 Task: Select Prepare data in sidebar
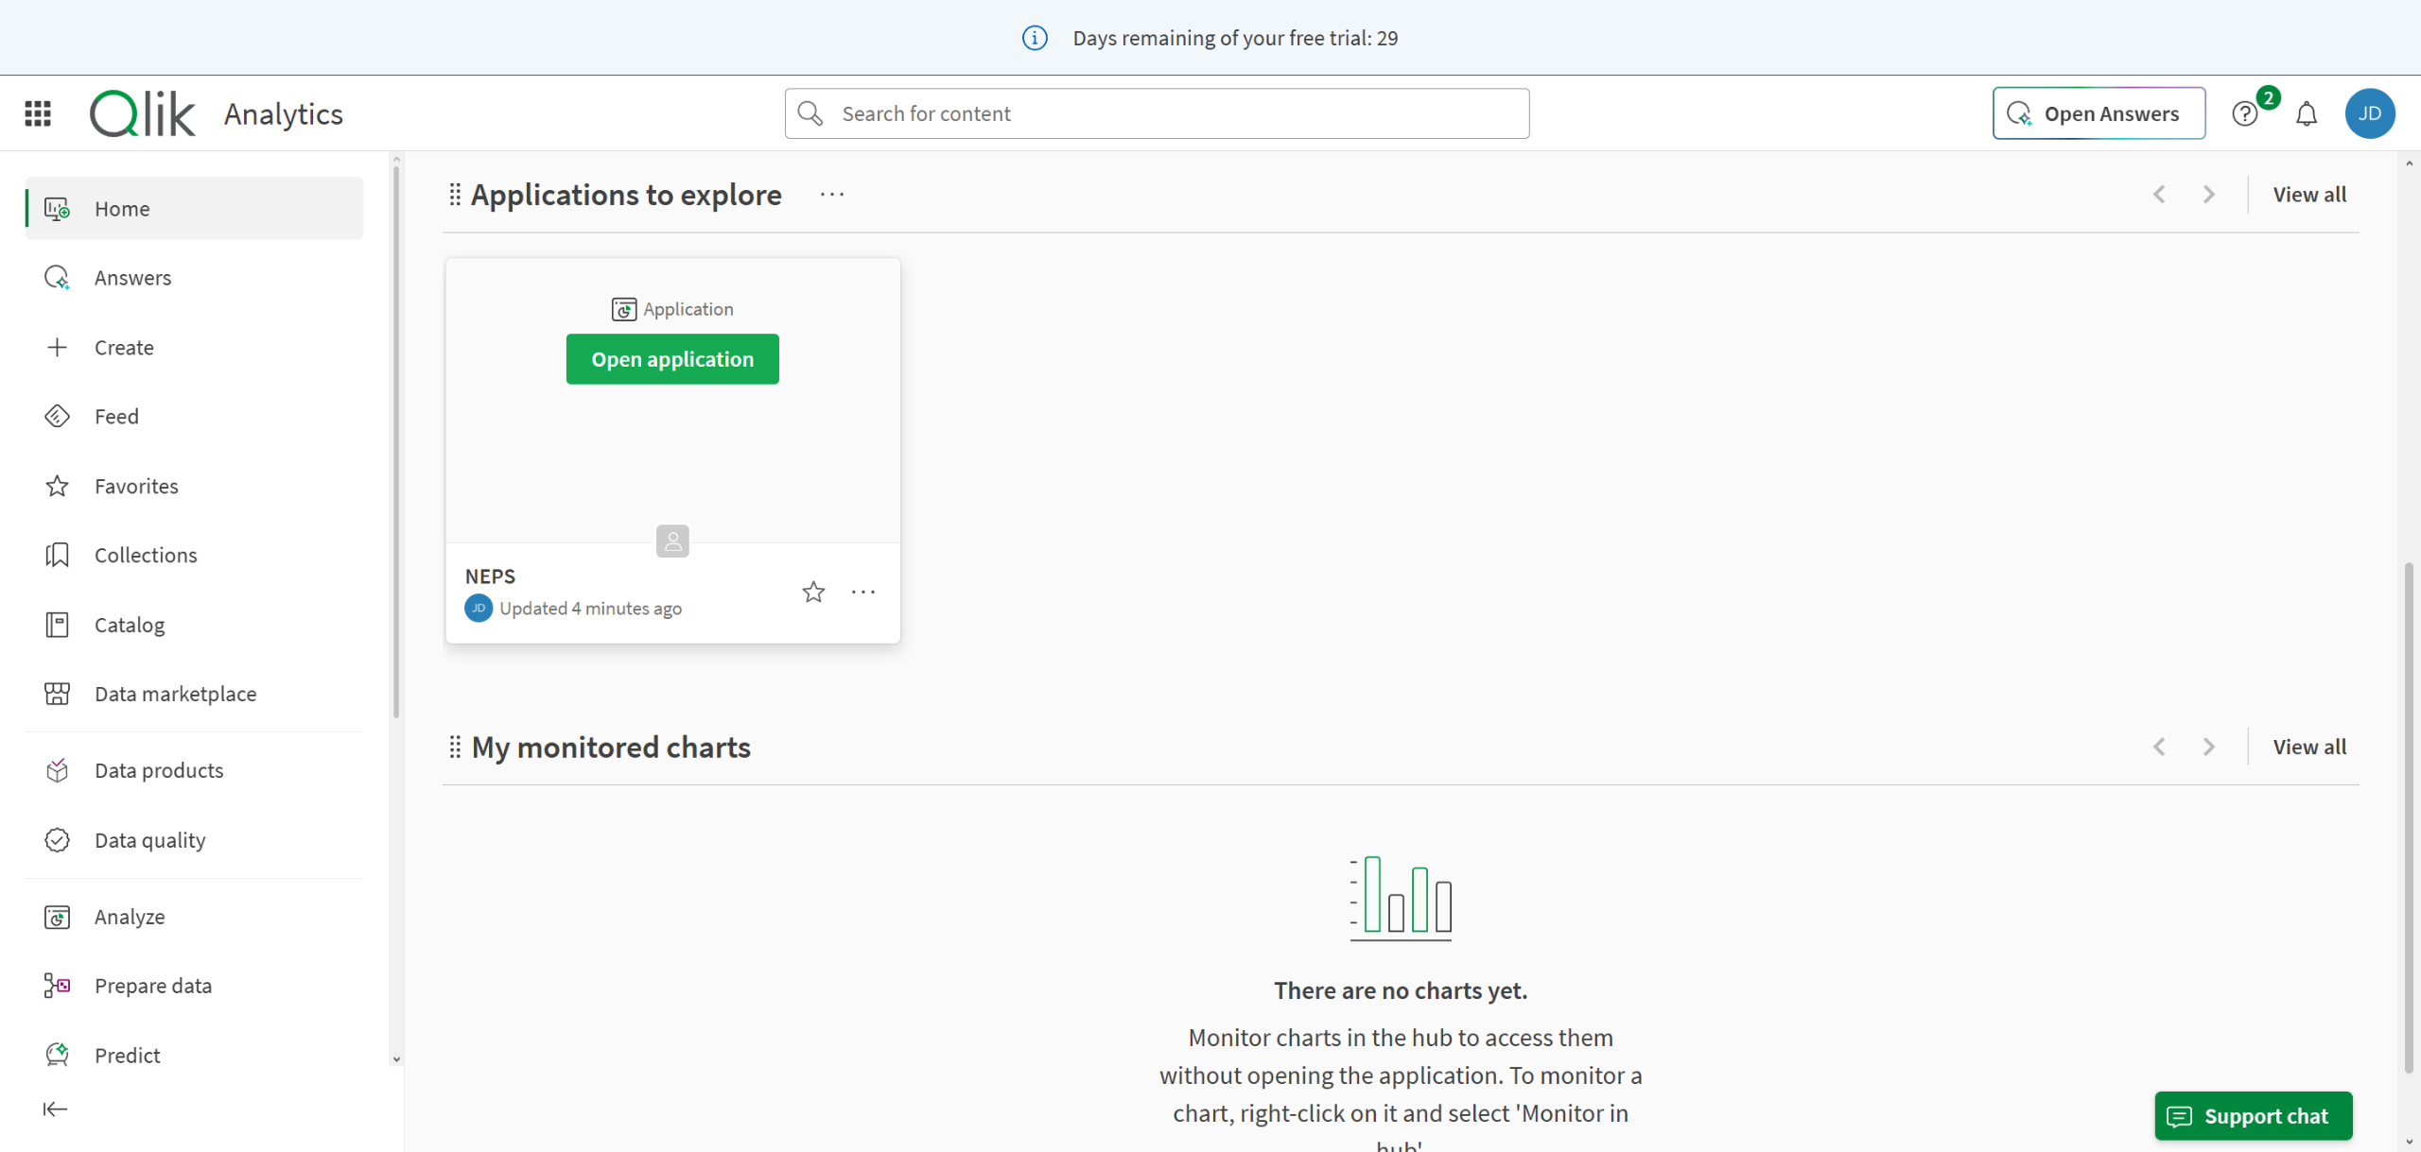point(152,986)
